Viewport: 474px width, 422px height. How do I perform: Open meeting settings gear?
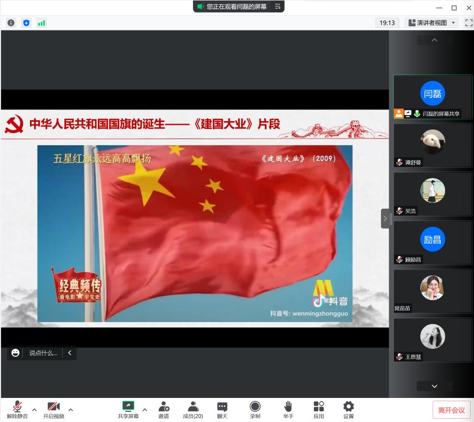pos(349,410)
